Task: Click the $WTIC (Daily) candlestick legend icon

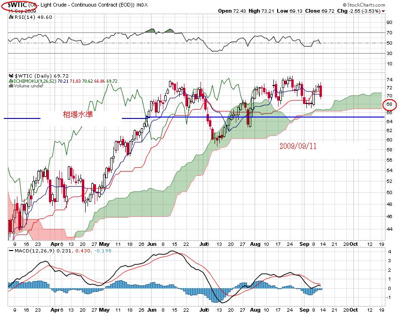Action: 11,75
